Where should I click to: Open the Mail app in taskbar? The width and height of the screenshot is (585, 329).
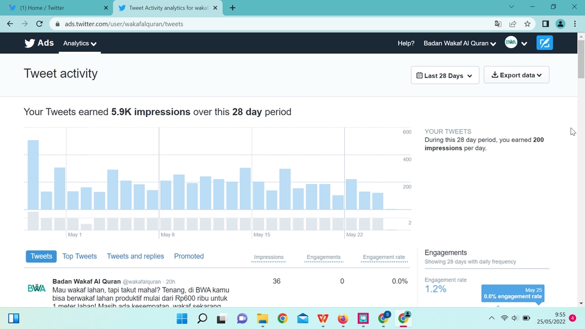(x=303, y=319)
